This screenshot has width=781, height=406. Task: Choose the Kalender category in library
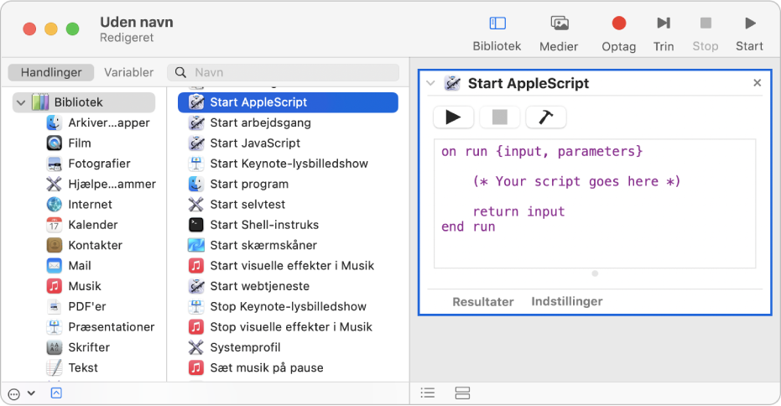[x=92, y=225]
